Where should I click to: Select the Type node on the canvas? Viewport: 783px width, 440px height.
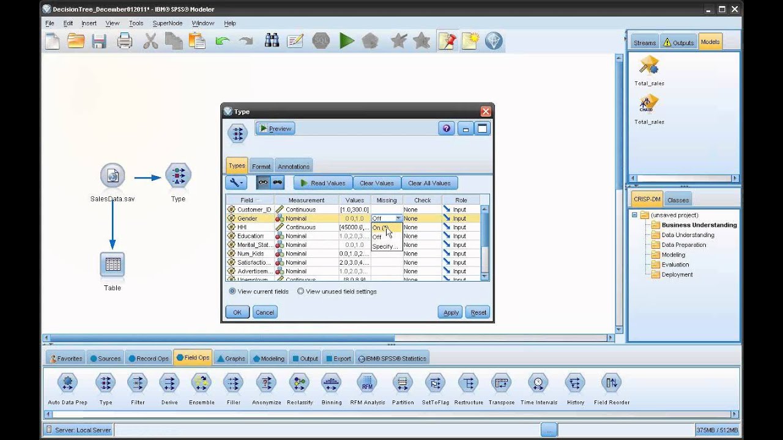(x=178, y=176)
